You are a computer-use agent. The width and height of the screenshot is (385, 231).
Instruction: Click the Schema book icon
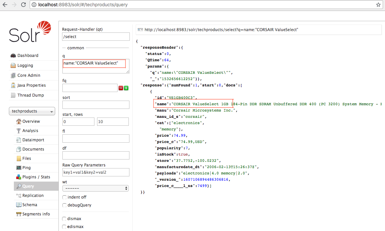click(19, 205)
